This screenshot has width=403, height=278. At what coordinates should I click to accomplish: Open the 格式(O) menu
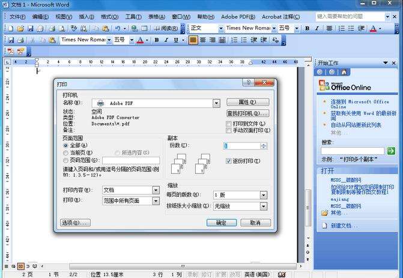coord(110,17)
